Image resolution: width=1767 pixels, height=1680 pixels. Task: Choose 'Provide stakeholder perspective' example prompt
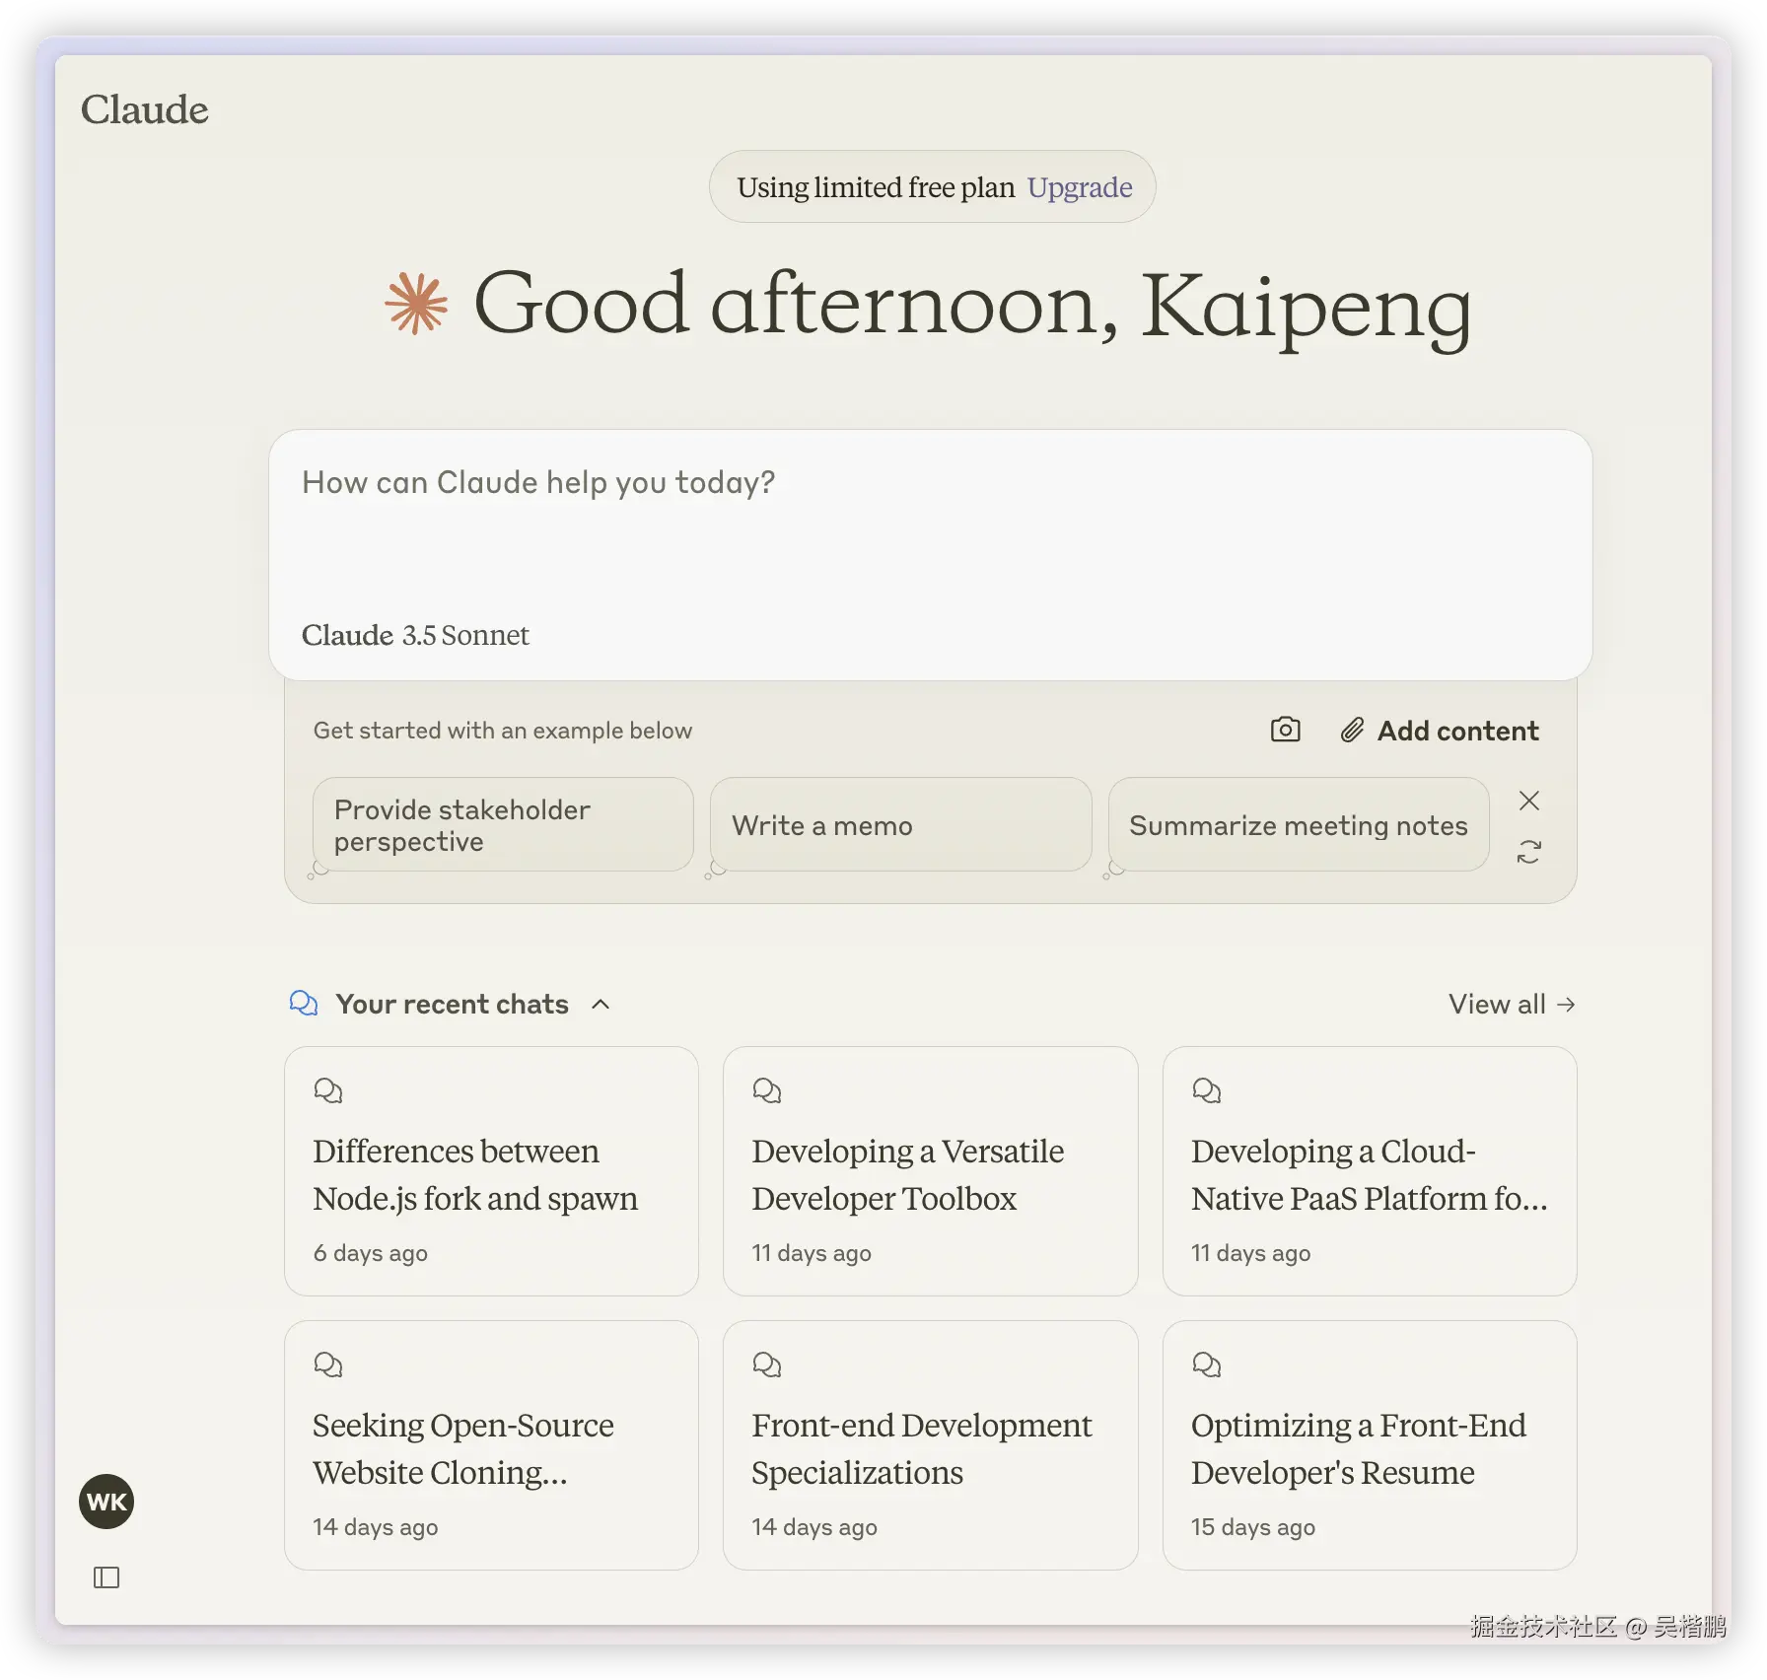503,824
